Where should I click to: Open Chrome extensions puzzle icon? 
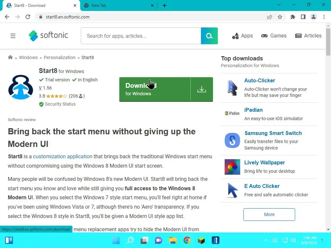click(293, 17)
